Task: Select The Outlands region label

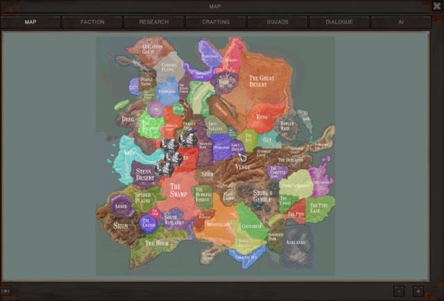Action: 291,160
